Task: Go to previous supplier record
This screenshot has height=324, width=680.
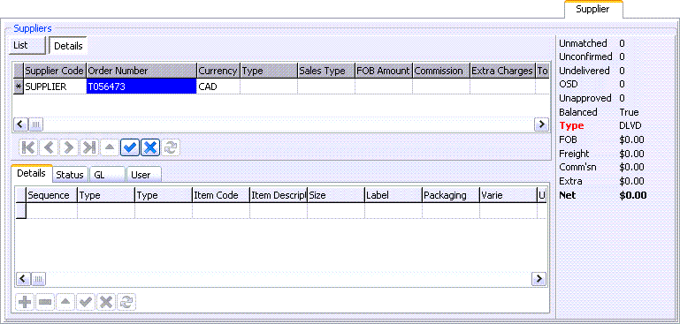Action: [x=49, y=147]
